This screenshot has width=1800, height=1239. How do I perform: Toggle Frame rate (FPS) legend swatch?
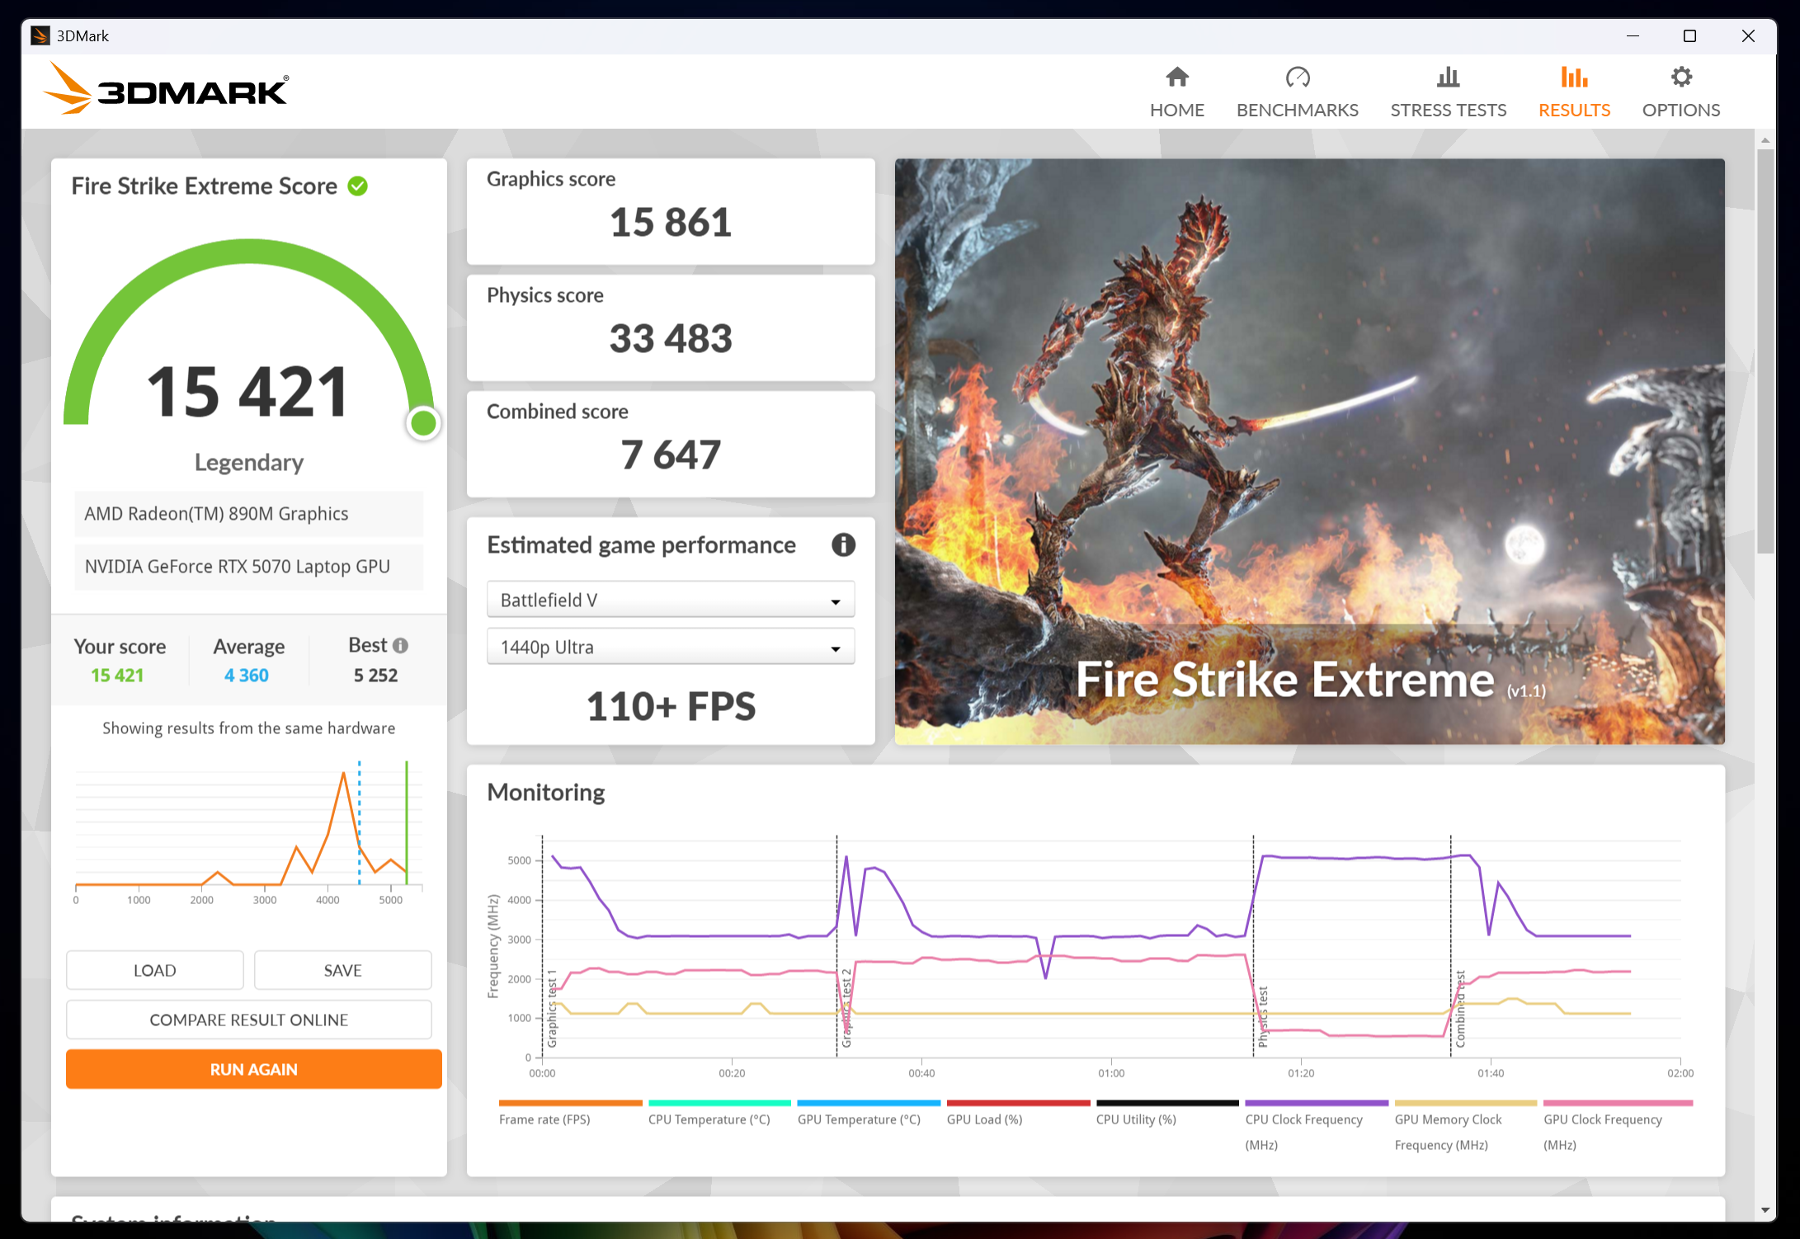pyautogui.click(x=570, y=1103)
